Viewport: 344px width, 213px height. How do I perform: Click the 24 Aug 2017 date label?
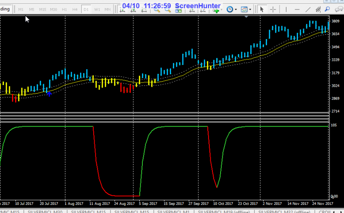click(x=124, y=204)
